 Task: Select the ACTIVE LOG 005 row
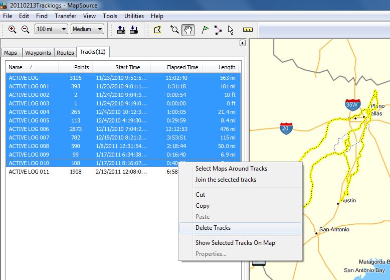click(123, 120)
